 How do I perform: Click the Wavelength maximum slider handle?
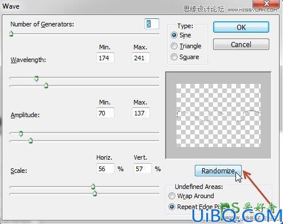point(46,86)
